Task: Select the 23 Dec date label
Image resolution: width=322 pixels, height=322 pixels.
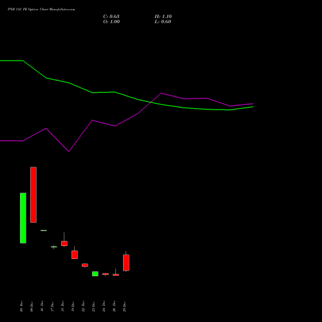Action: click(x=93, y=307)
